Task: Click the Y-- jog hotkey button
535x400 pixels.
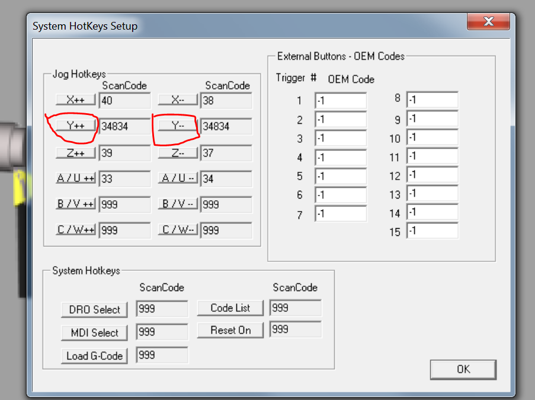Action: (177, 126)
